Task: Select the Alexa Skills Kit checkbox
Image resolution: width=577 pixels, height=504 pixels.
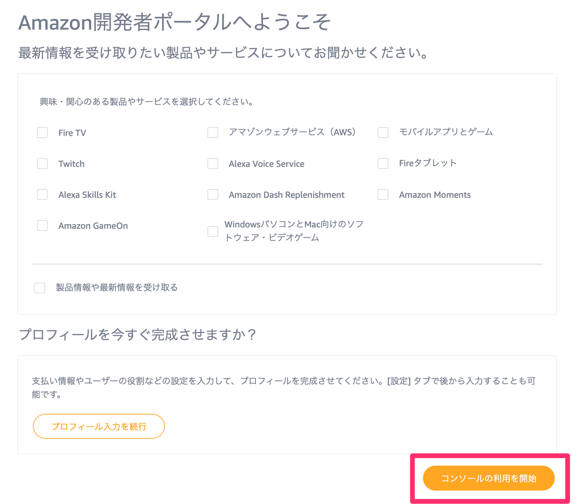Action: pyautogui.click(x=42, y=194)
